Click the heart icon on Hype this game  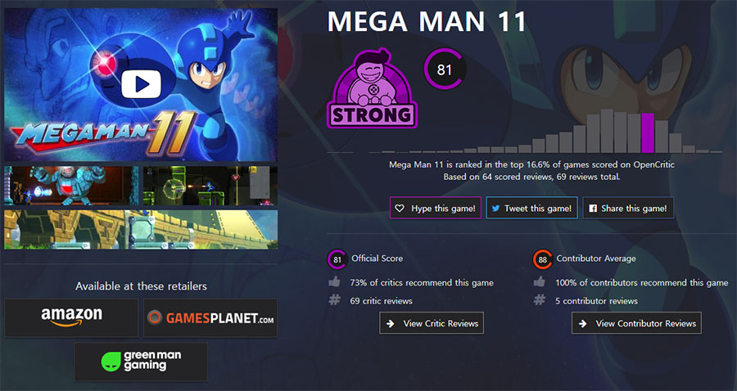pos(400,209)
